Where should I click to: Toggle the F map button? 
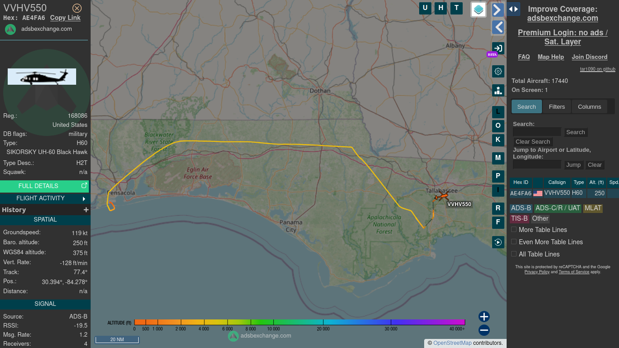tap(498, 222)
